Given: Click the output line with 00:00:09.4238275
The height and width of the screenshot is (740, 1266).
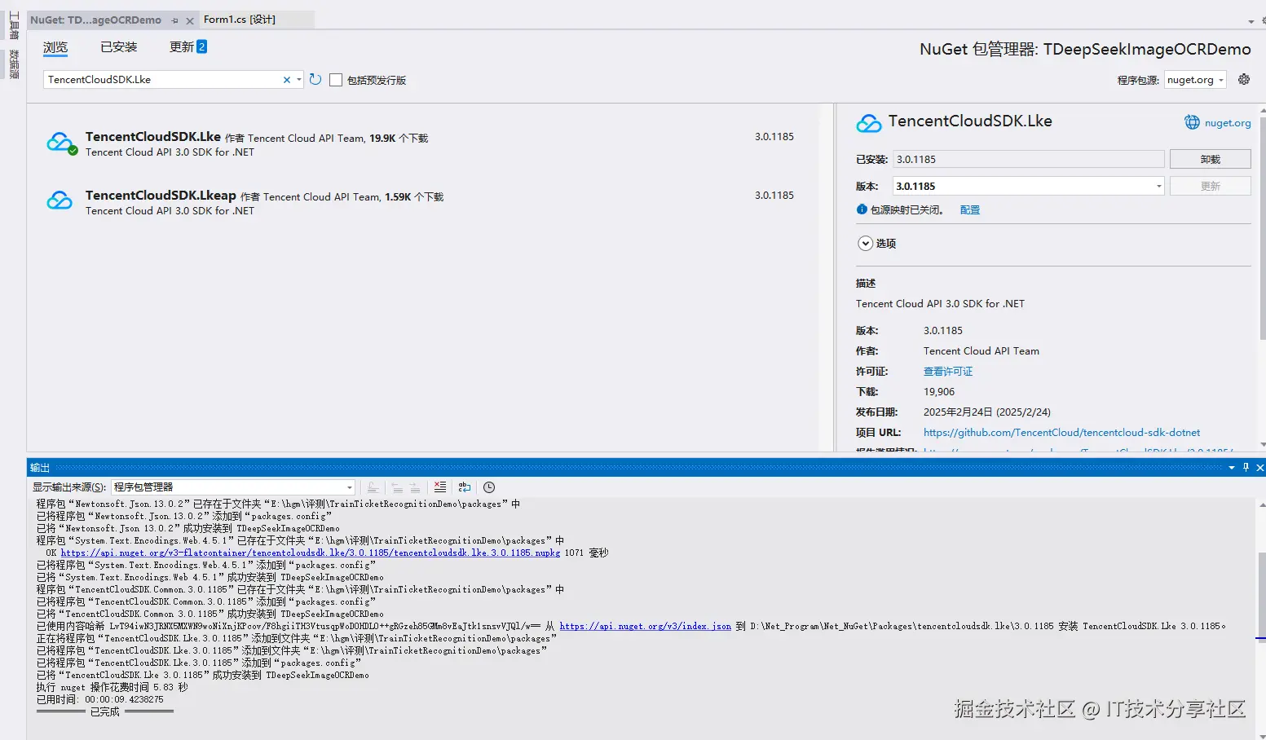Looking at the screenshot, I should click(99, 699).
